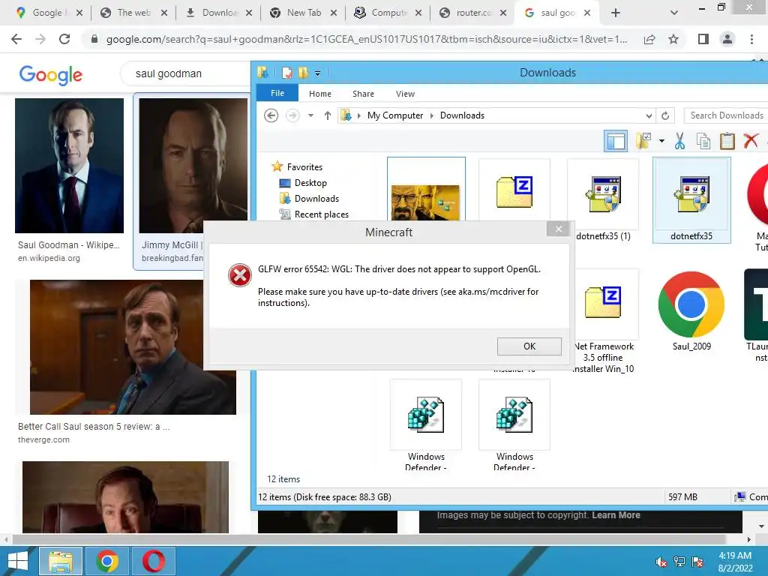
Task: Reload the Chrome page
Action: [64, 39]
